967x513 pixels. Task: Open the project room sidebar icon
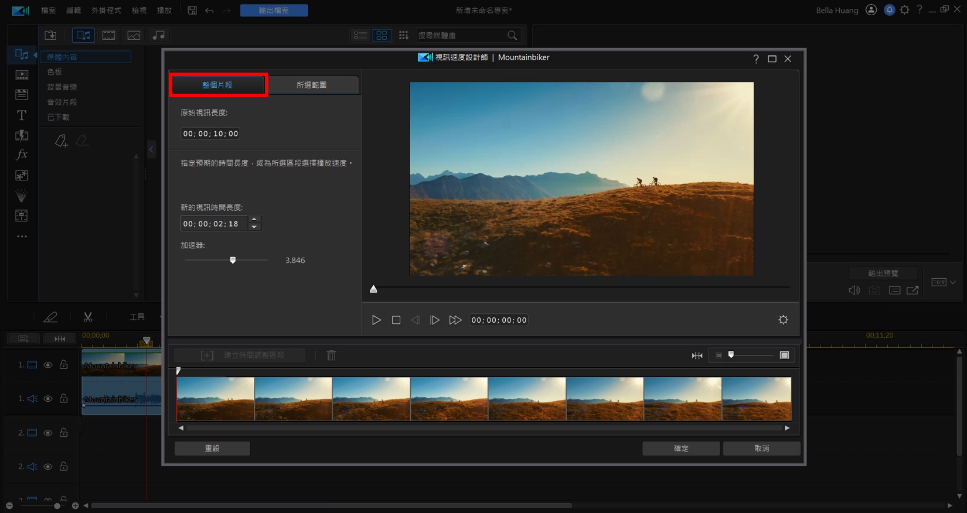tap(22, 75)
